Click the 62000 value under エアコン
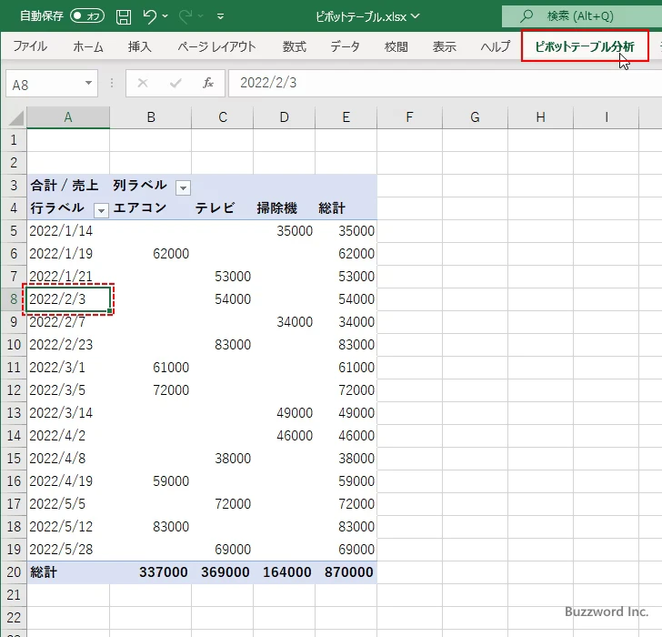This screenshot has height=637, width=662. tap(151, 254)
